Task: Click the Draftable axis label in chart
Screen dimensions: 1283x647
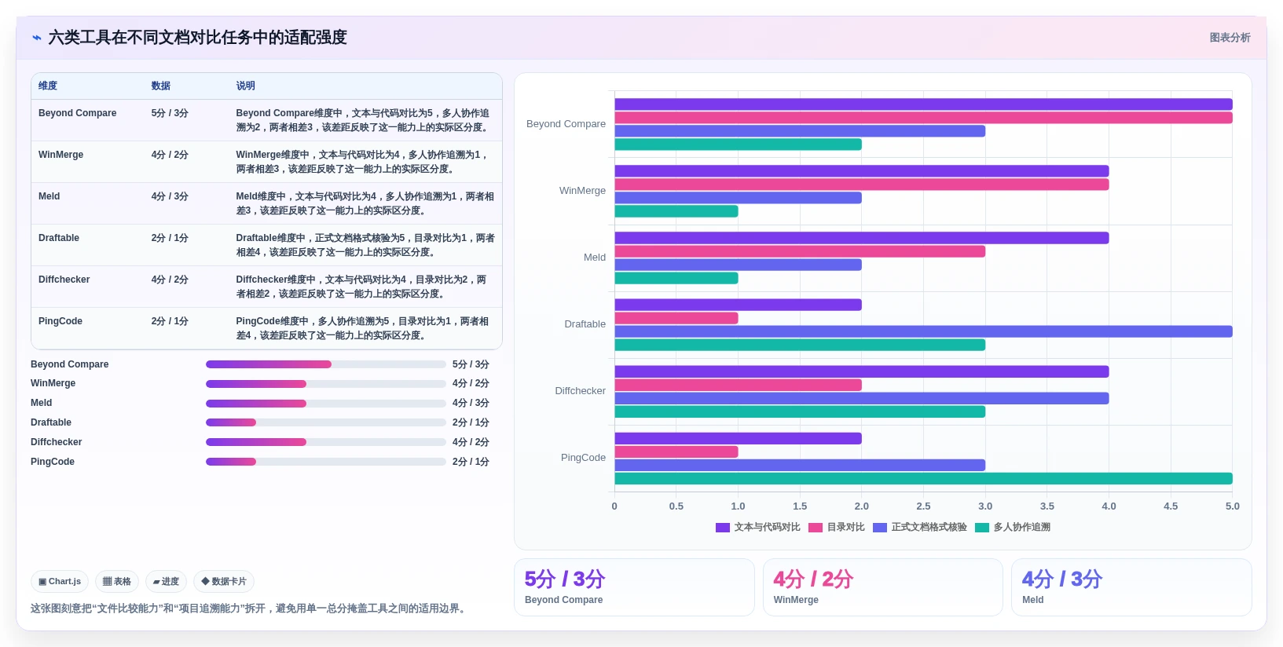Action: [585, 324]
